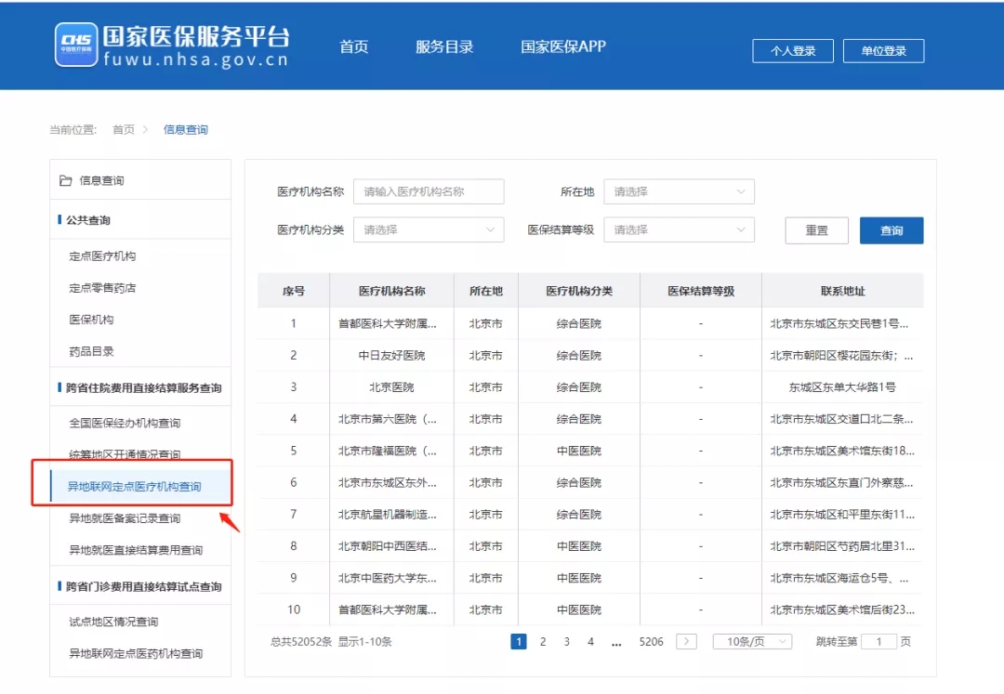Open 国家医保APP navigation item

(x=563, y=47)
